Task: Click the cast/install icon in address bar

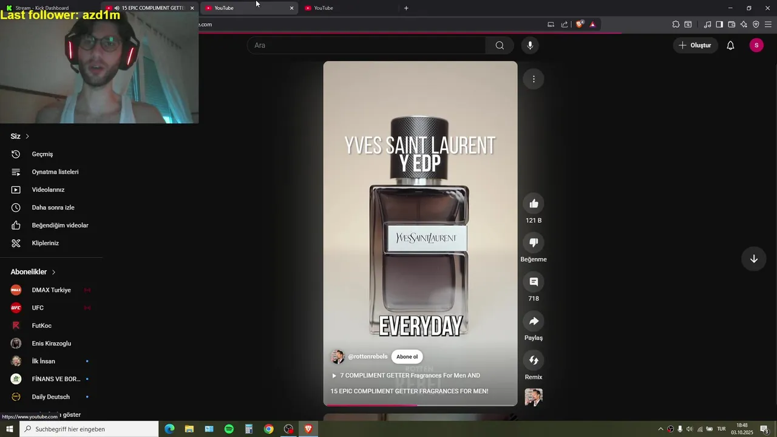Action: coord(551,24)
